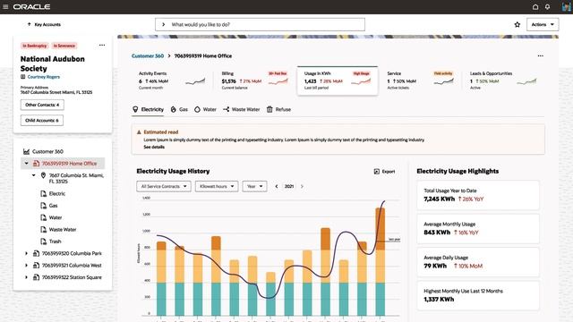
Task: Switch to the Water tab
Action: 205,109
